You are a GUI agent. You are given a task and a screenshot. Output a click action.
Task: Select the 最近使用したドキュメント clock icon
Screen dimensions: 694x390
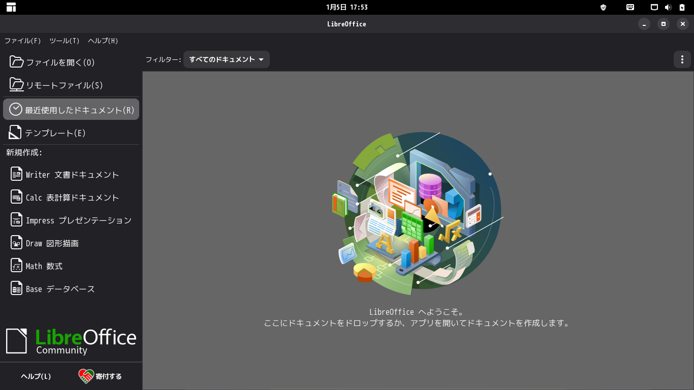point(16,109)
